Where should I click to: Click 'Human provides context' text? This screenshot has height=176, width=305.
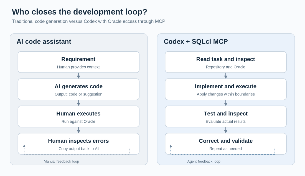(x=78, y=67)
